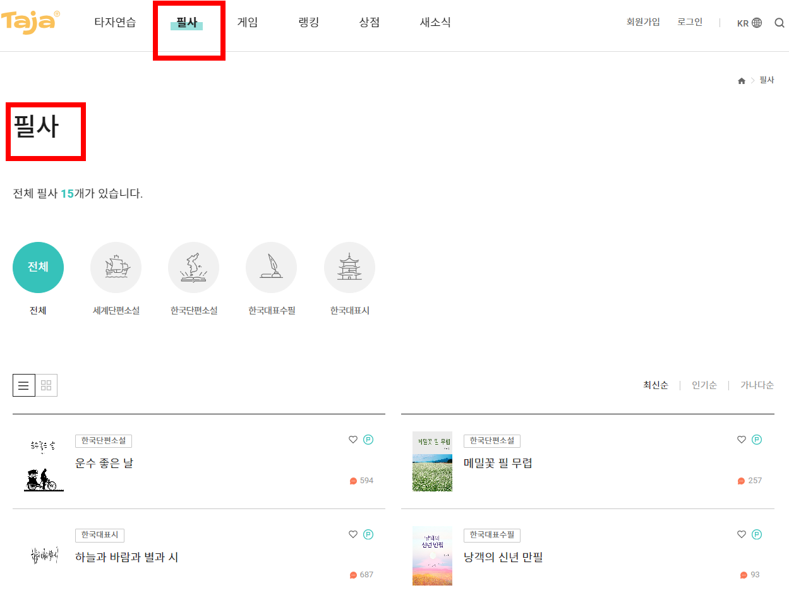Open the 메밀꽃 필 무렵 cover thumbnail
Image resolution: width=789 pixels, height=595 pixels.
click(432, 462)
